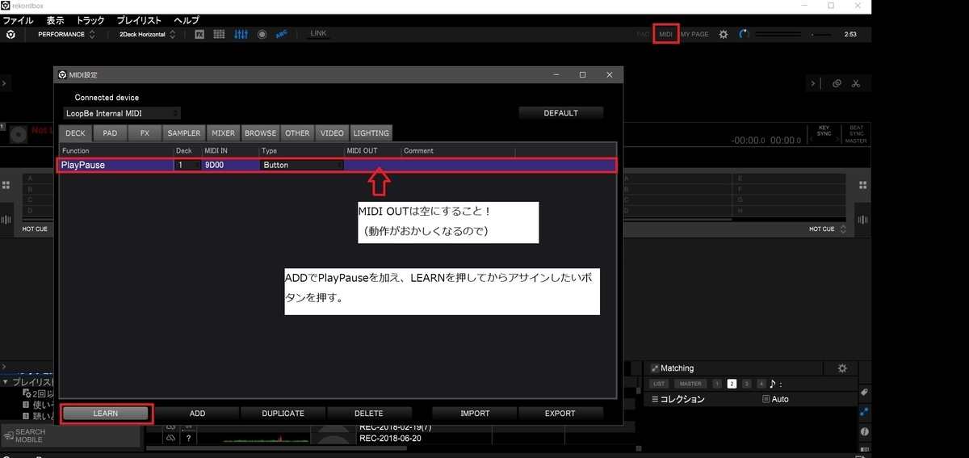
Task: Collapse the プレイリスト tree node
Action: click(x=6, y=382)
